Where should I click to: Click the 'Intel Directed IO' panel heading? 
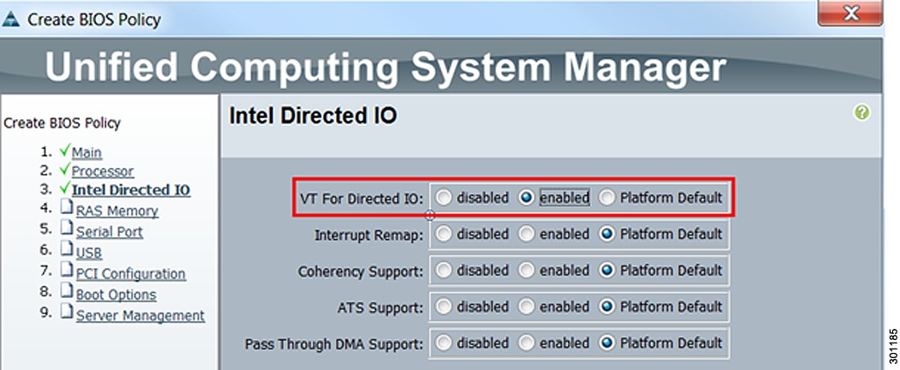pos(313,116)
